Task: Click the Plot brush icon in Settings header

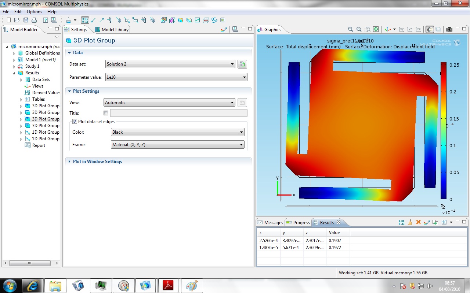Action: click(x=224, y=29)
